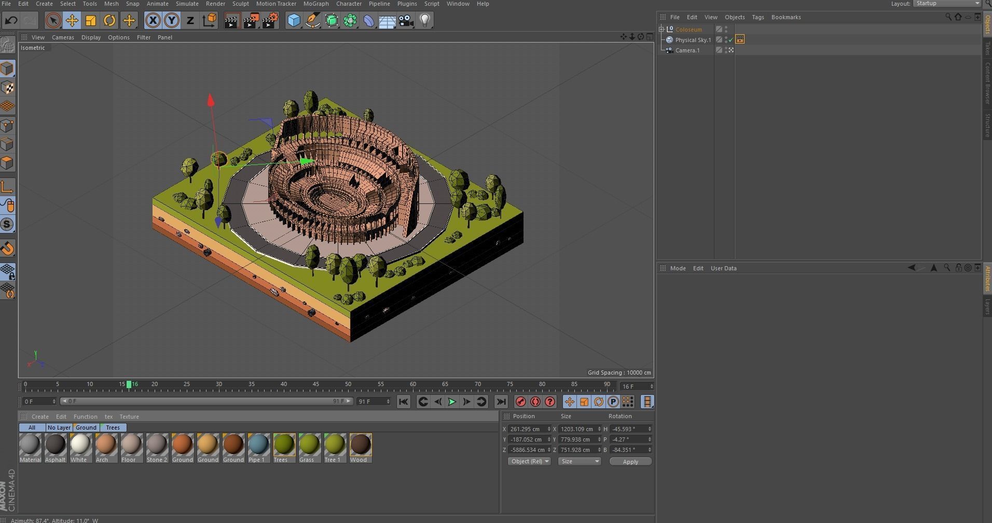Play the animation forwards
This screenshot has height=523, width=992.
click(452, 402)
